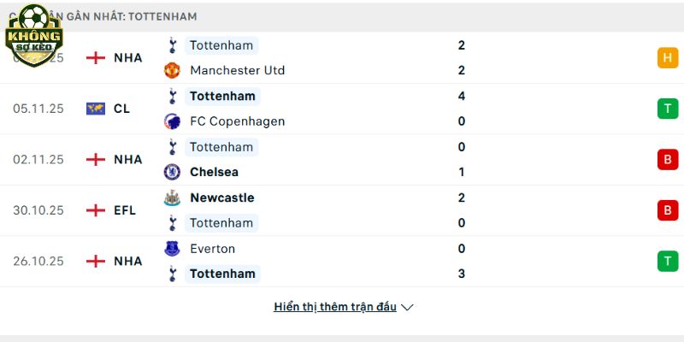Click the Everton club crest

[173, 249]
